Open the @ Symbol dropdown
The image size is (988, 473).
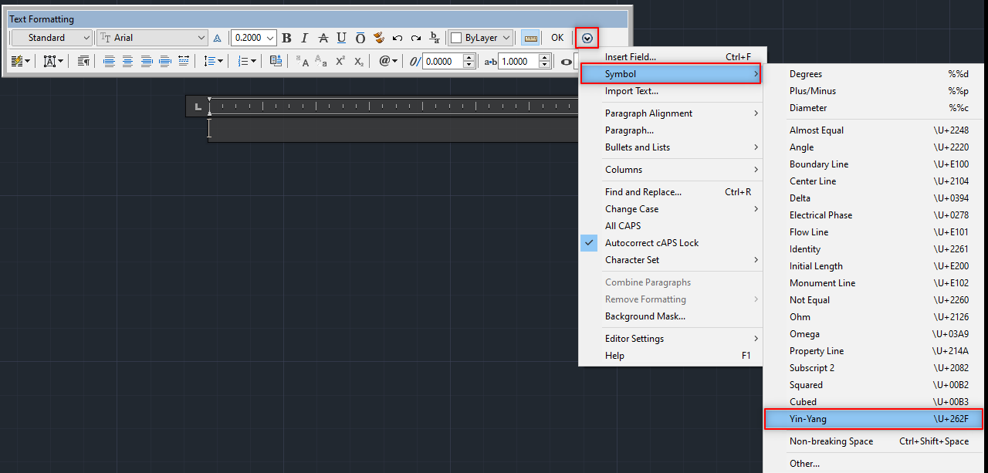(388, 61)
